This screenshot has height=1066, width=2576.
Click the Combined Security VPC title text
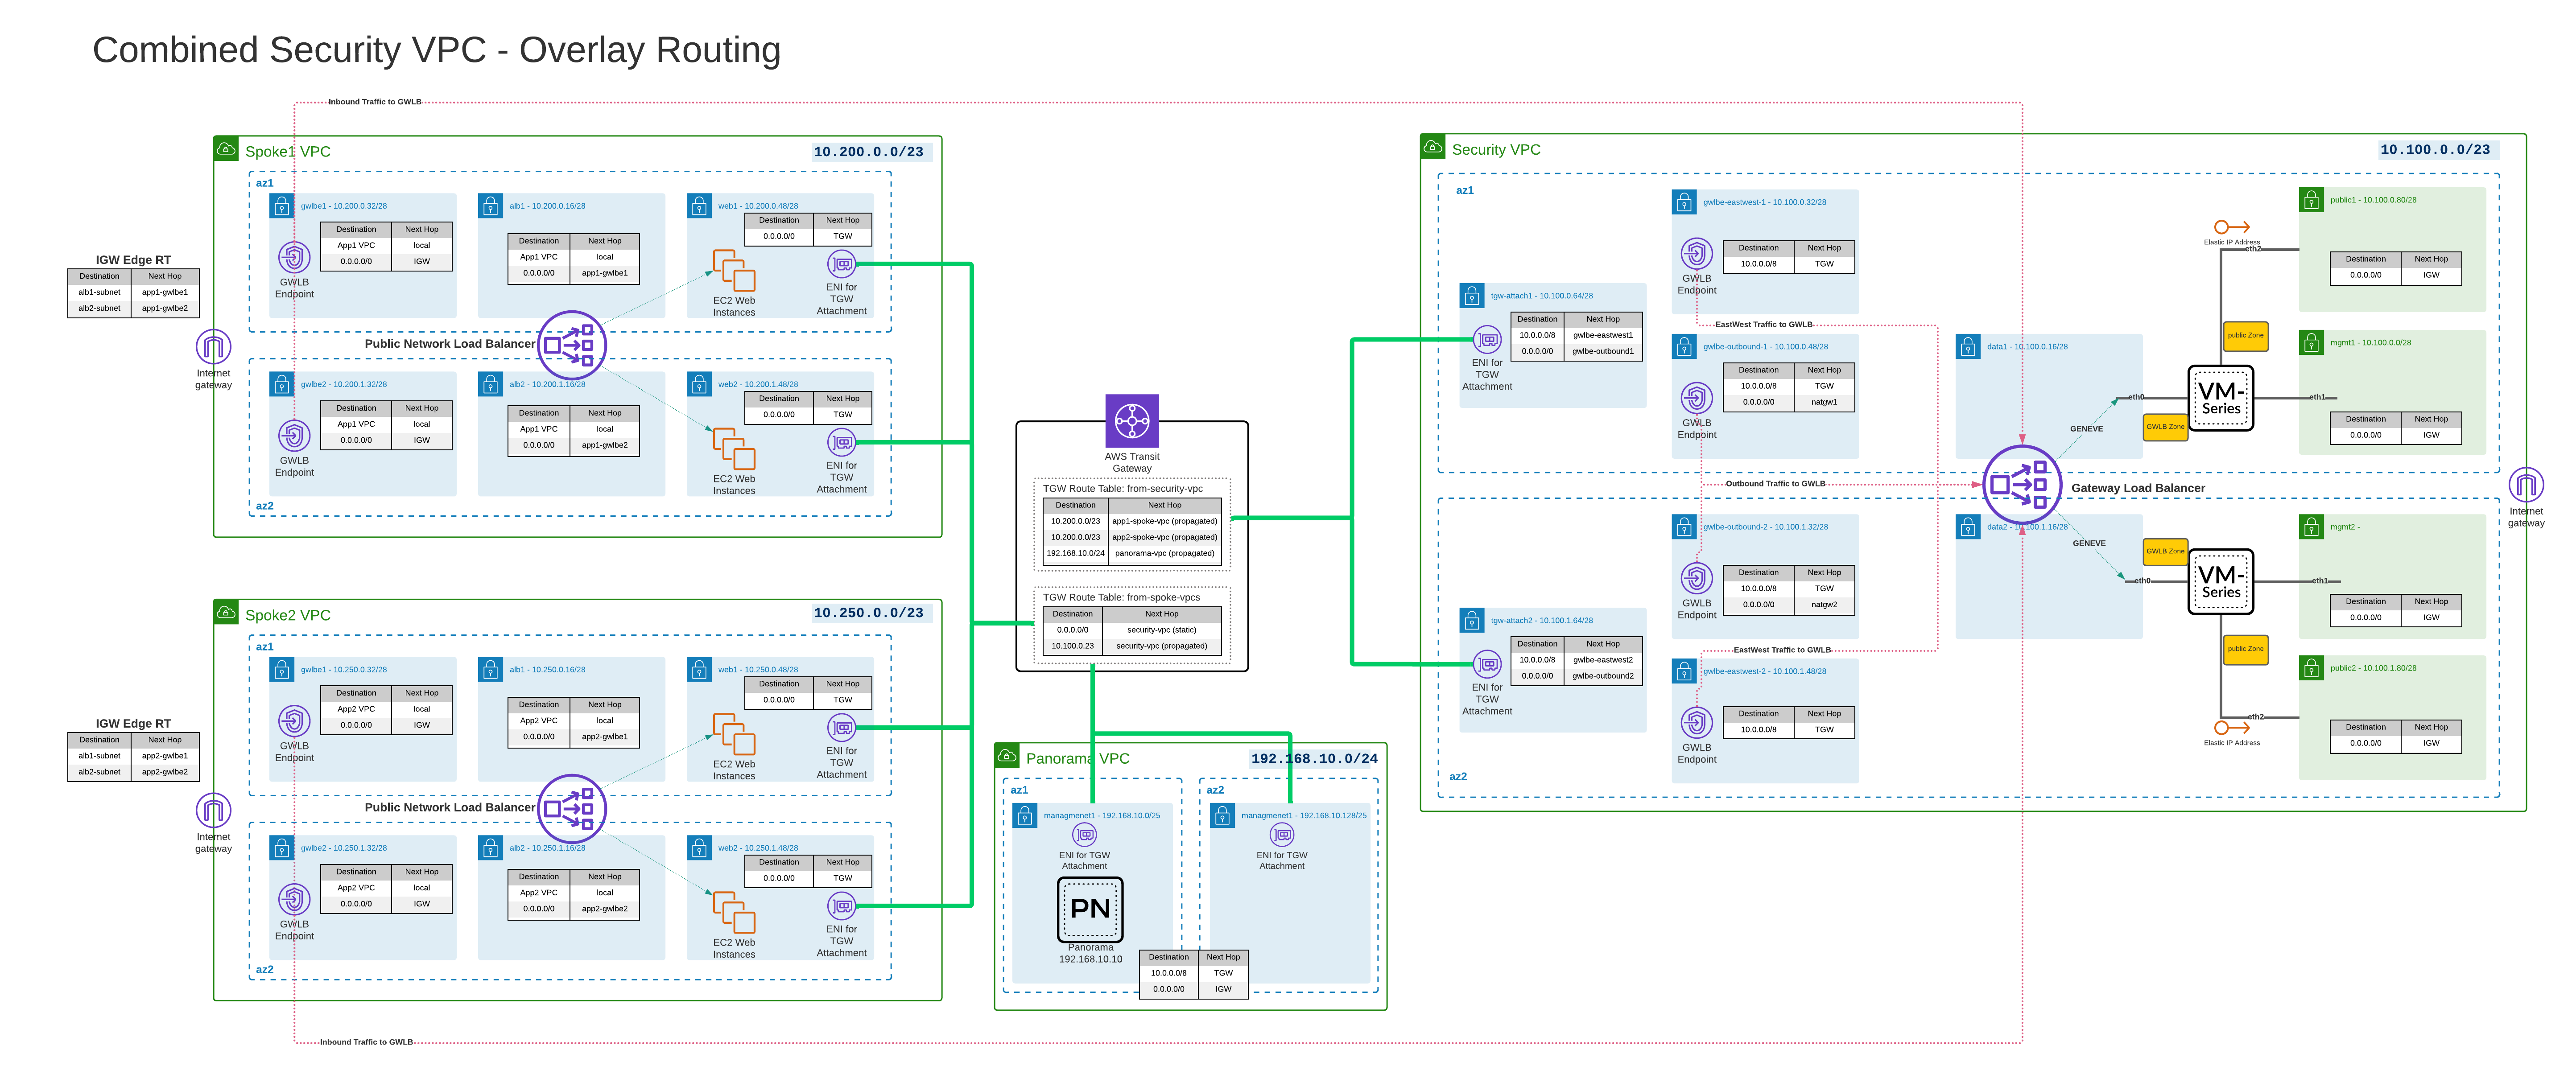pos(436,50)
